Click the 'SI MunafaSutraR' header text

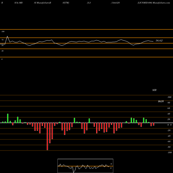point(43,3)
